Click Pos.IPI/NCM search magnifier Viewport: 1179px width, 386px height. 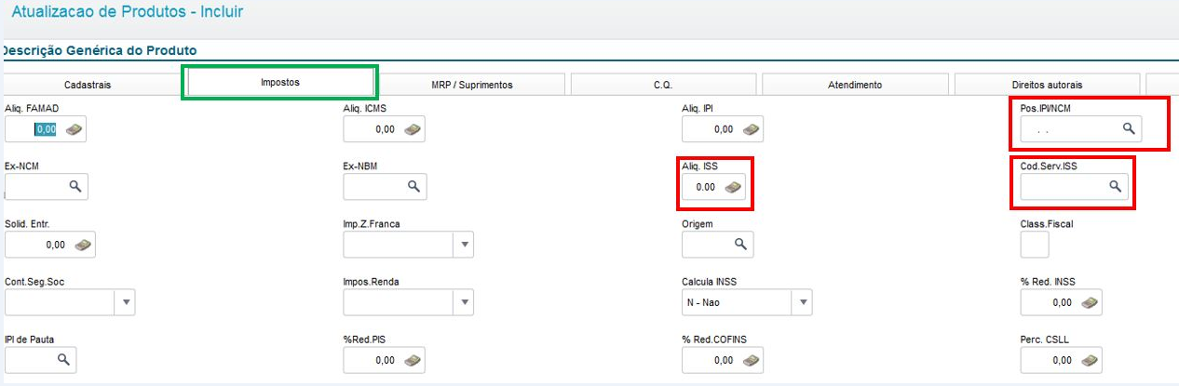[x=1128, y=129]
